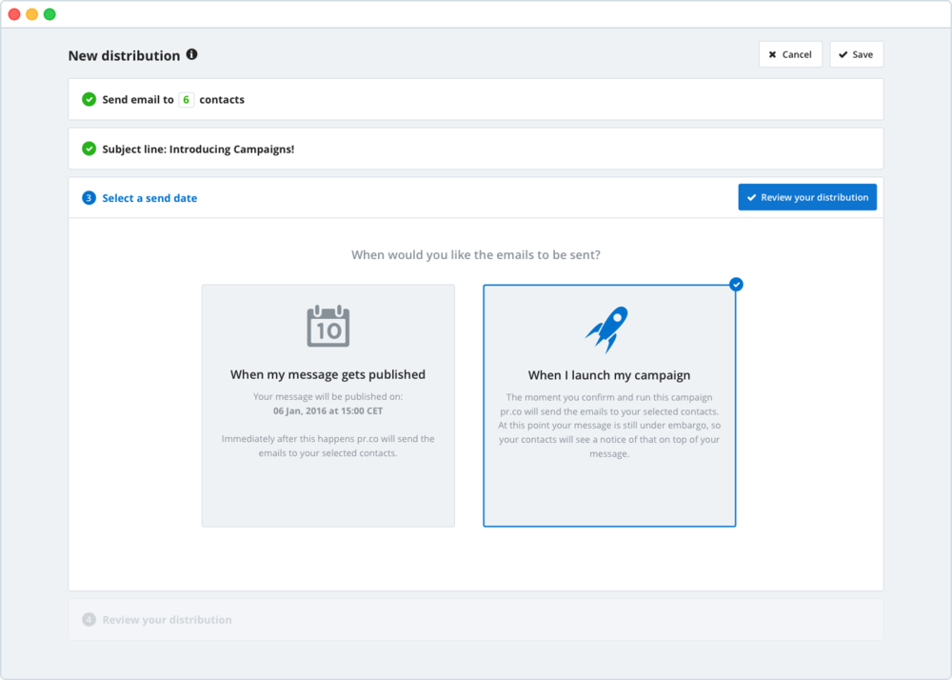Click the step 3 number badge
This screenshot has height=680, width=952.
pos(89,198)
